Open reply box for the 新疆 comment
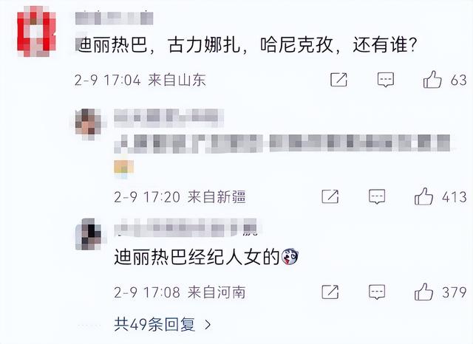The width and height of the screenshot is (473, 344). coord(377,196)
